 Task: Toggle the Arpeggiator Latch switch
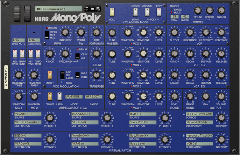coord(60,96)
